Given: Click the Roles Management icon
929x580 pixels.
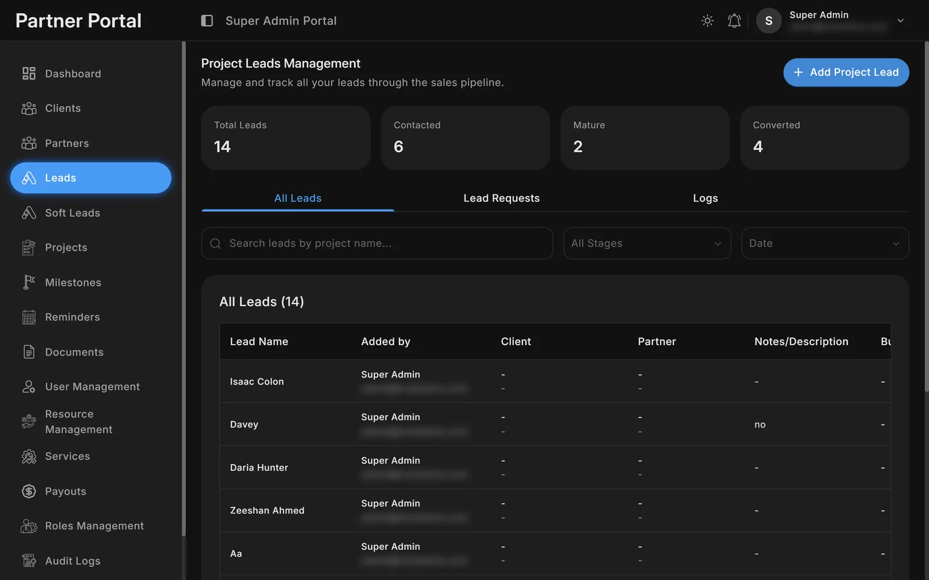Looking at the screenshot, I should [29, 526].
